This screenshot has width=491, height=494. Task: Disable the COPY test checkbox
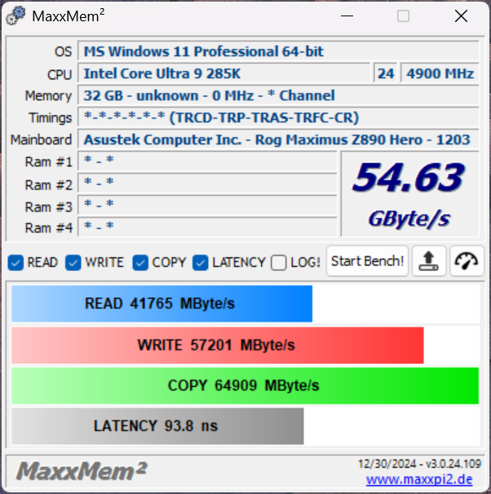tap(140, 263)
